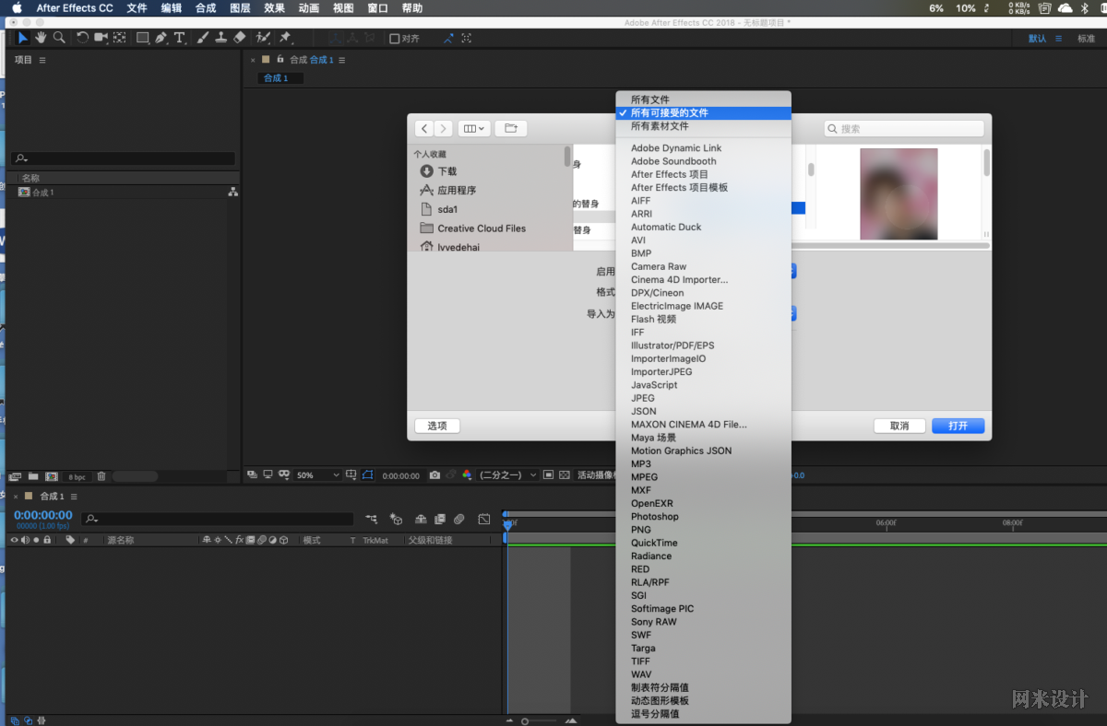
Task: Select the Brush tool
Action: (203, 38)
